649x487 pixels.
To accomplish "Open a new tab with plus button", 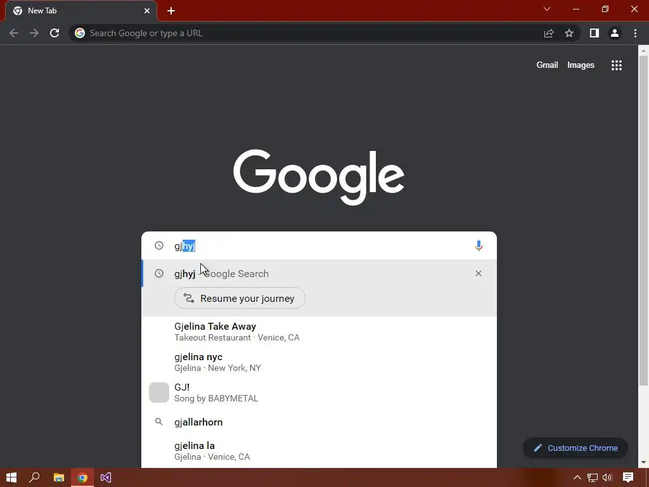I will [x=171, y=11].
